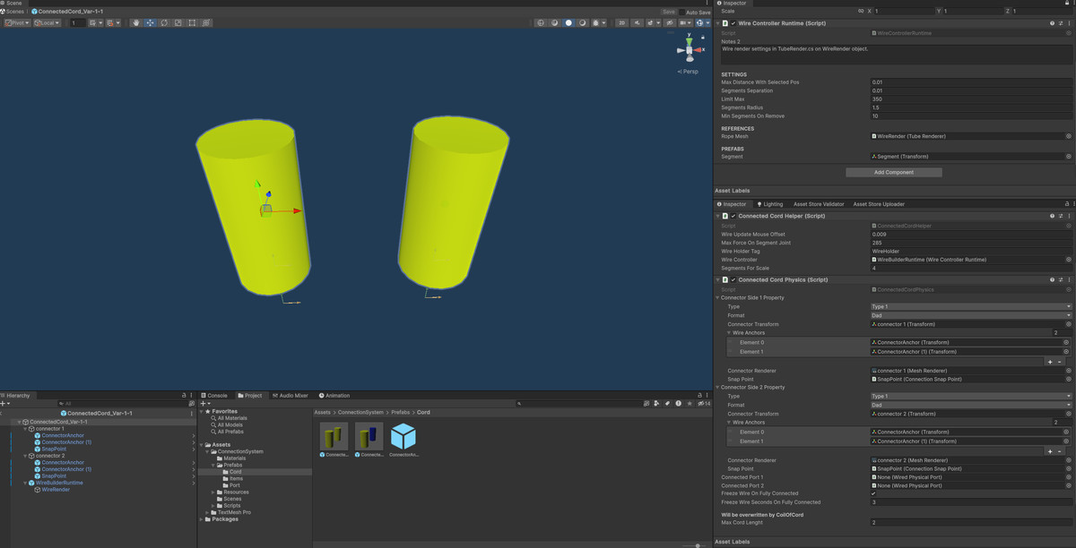
Task: Collapse Connected Cord Helper component
Action: tap(718, 216)
